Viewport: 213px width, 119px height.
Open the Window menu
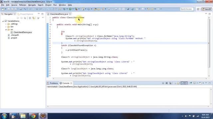tap(62, 5)
